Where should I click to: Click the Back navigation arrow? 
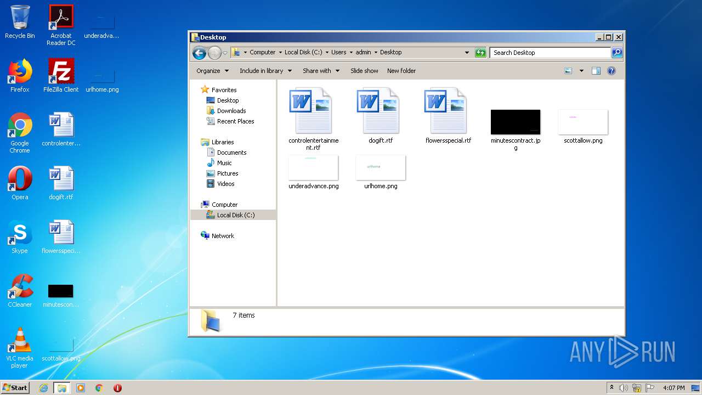pyautogui.click(x=200, y=53)
